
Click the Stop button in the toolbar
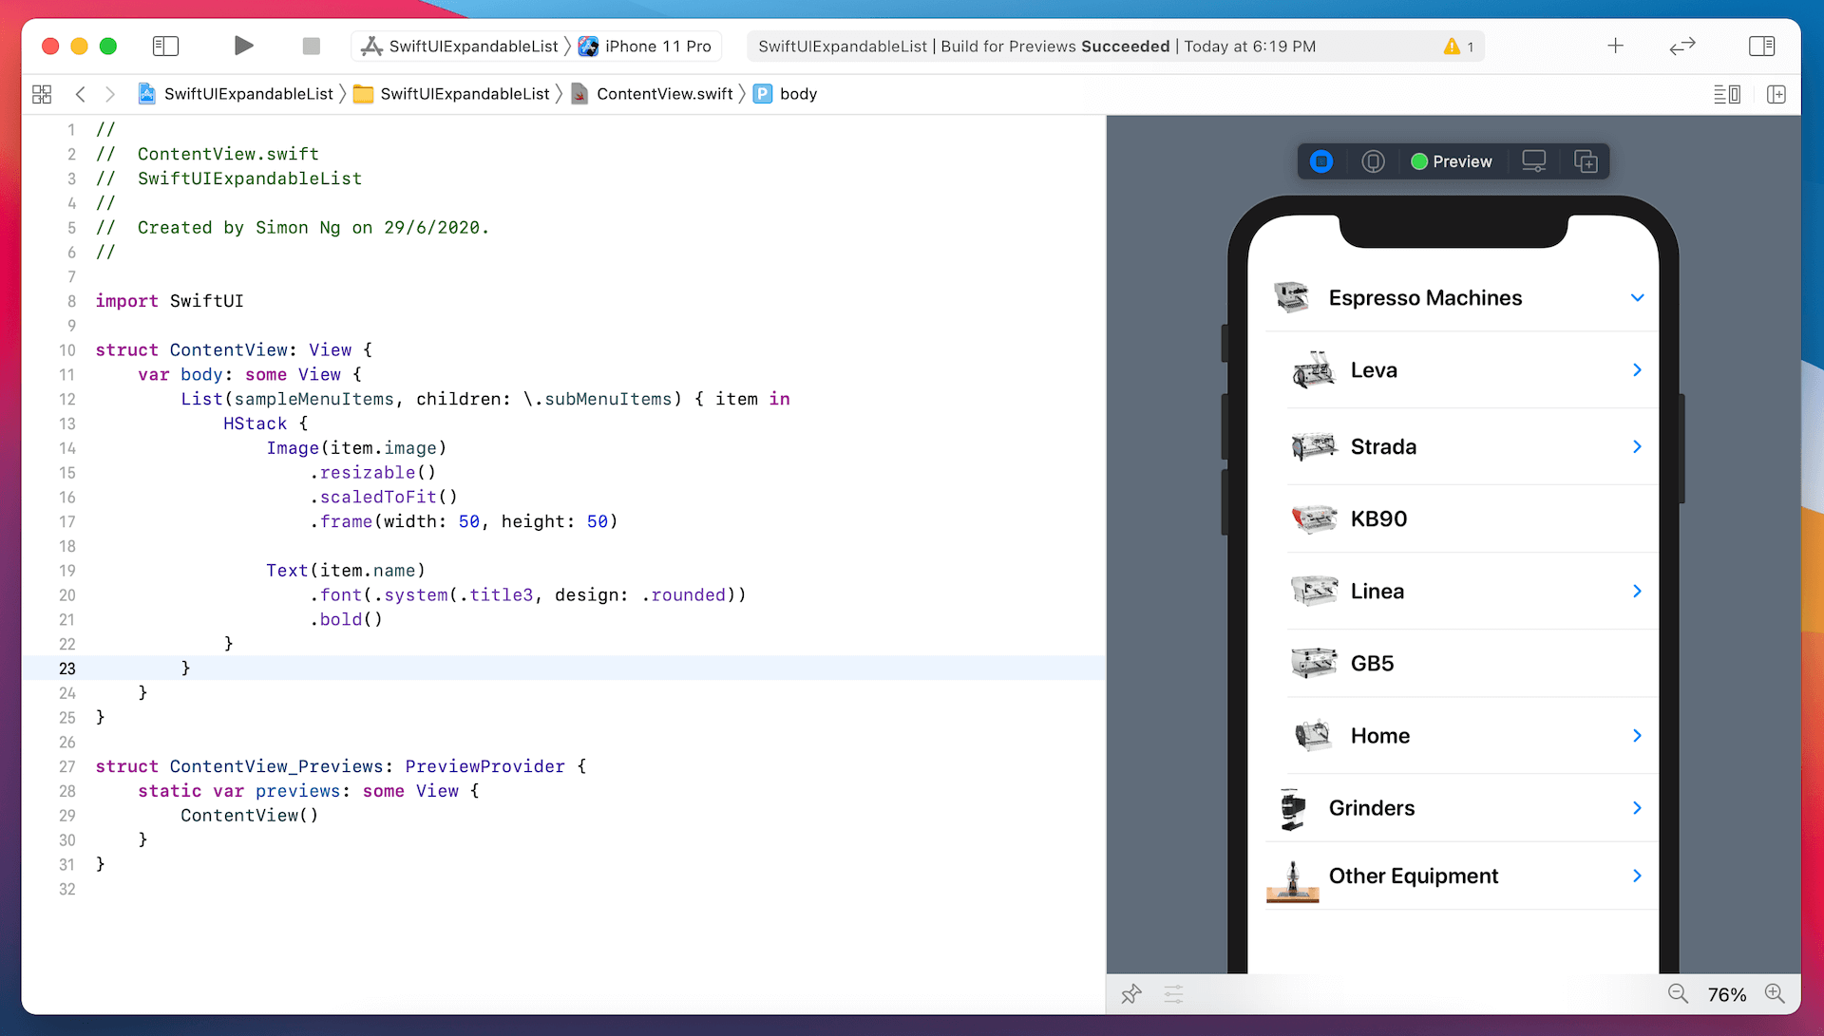tap(310, 46)
